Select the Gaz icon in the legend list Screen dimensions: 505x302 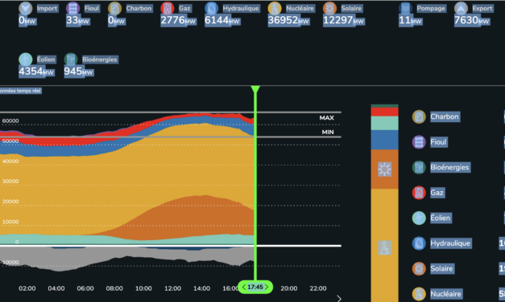click(x=419, y=193)
